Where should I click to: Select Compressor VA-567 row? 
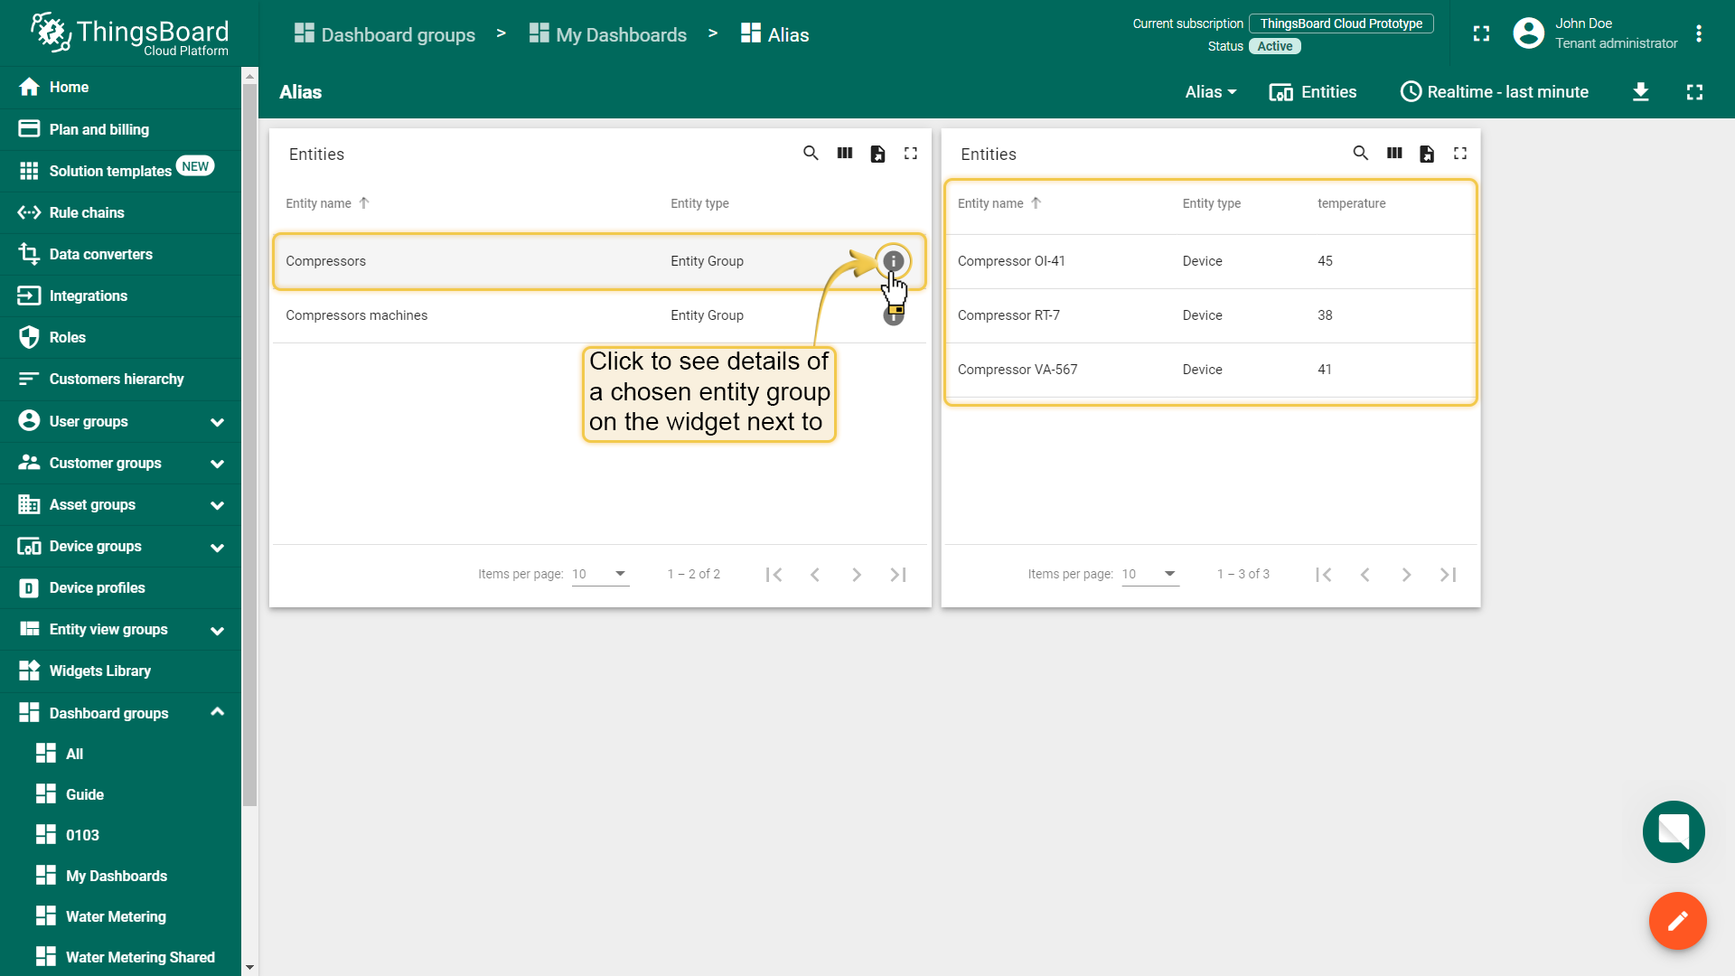coord(1211,370)
